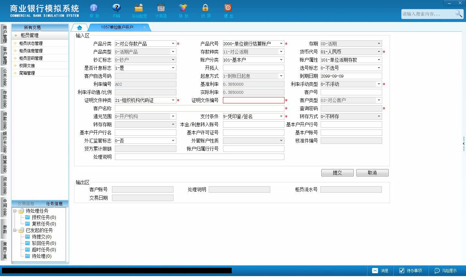Click the 退出 exit icon
Screen dimensions: 466x278
[x=228, y=10]
